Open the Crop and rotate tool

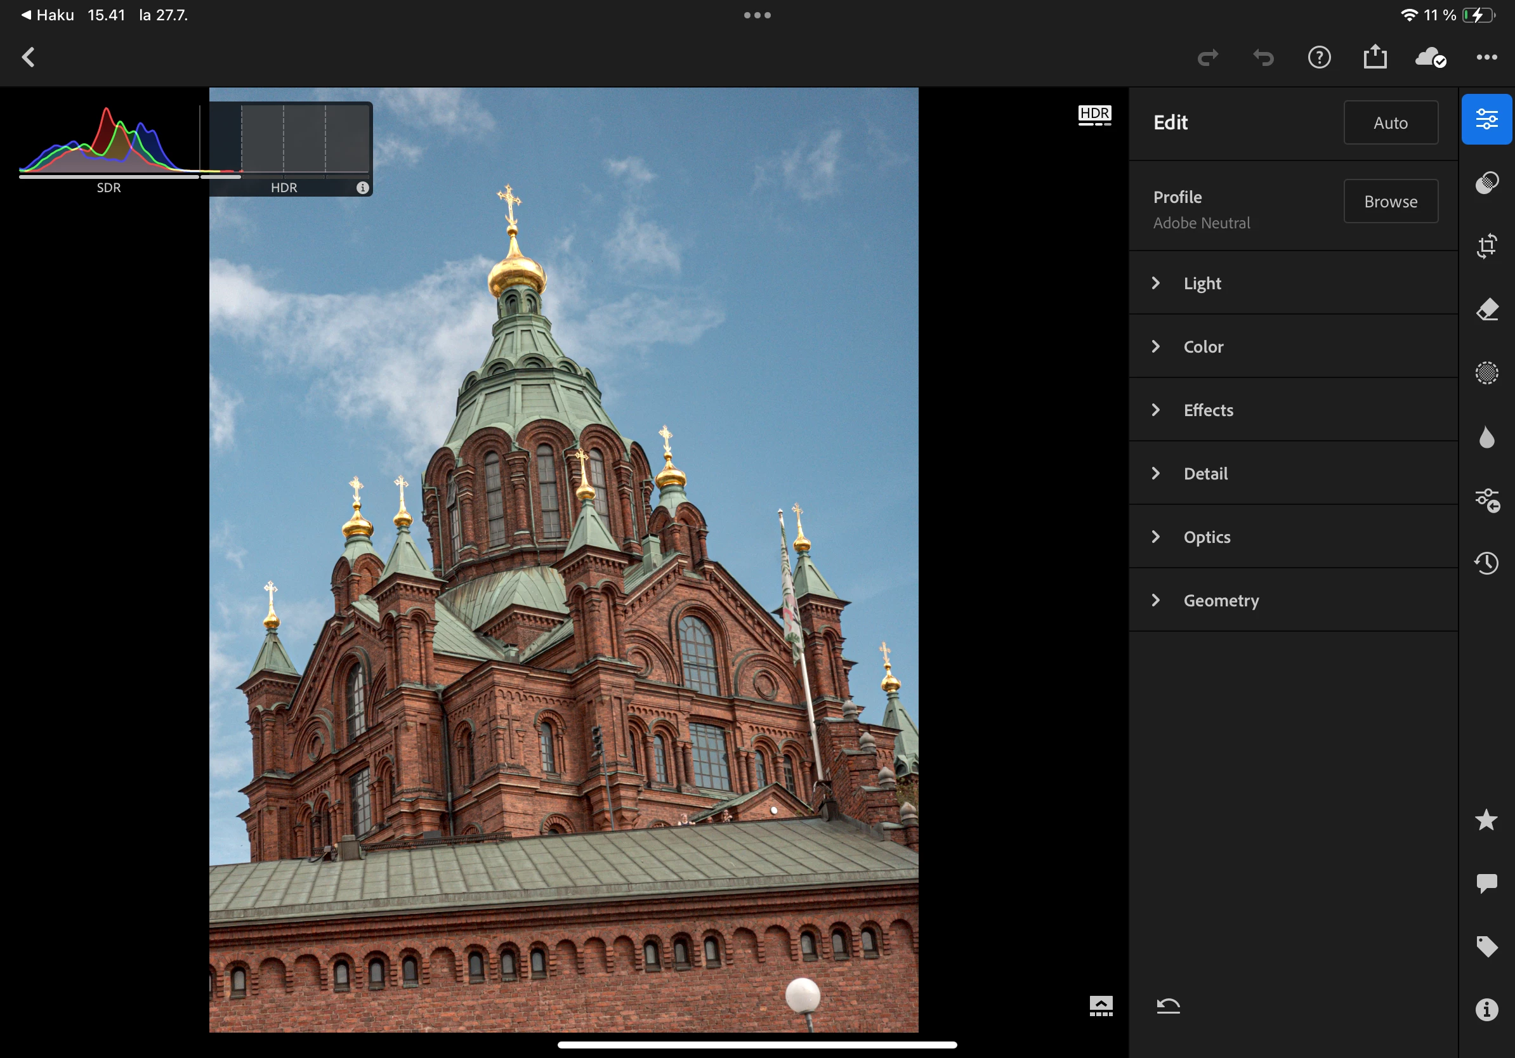point(1486,246)
